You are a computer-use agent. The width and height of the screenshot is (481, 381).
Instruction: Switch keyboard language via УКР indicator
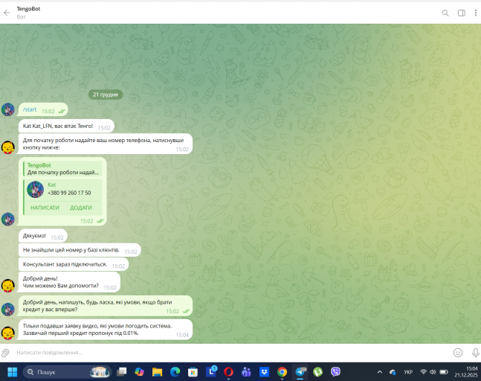[x=408, y=372]
